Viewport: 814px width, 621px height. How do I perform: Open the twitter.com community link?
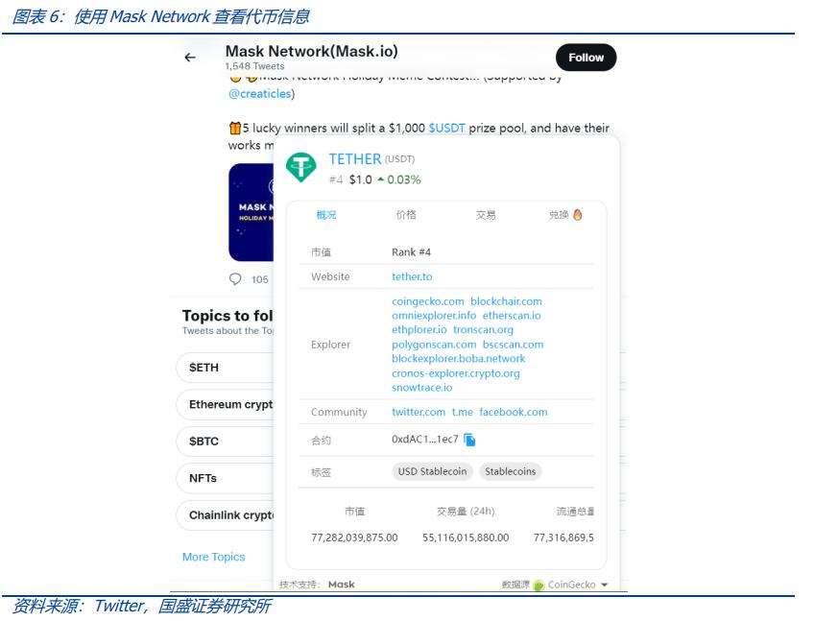tap(419, 412)
